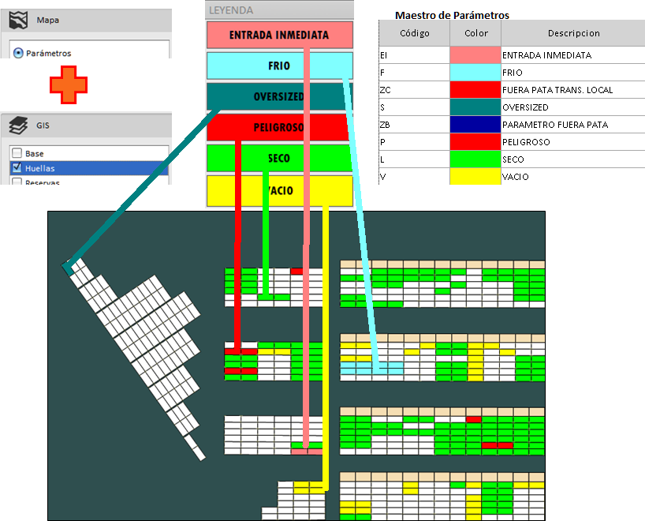Select the FRIO legend entry

[x=278, y=66]
